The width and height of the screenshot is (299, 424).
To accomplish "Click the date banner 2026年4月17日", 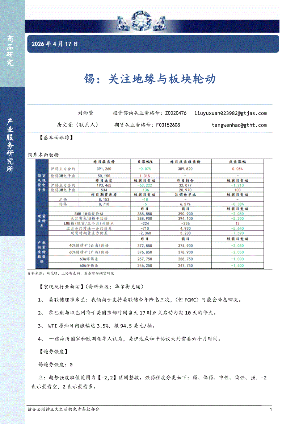I will 55,44.
